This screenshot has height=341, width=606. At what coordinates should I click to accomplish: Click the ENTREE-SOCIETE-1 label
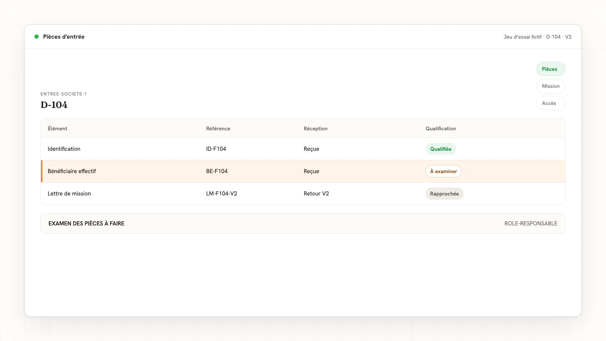tap(64, 94)
